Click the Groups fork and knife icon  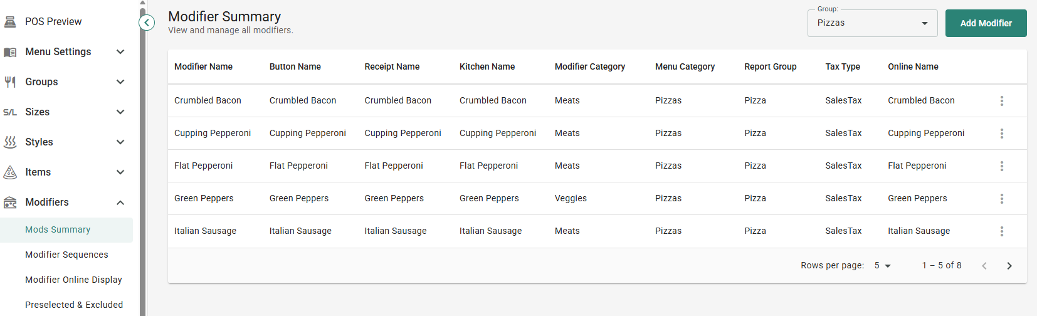10,82
